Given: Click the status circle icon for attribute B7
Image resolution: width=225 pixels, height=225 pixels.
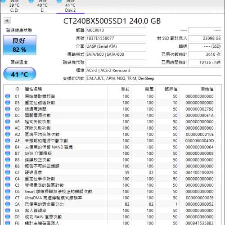Looking at the screenshot, I should point(8,153).
